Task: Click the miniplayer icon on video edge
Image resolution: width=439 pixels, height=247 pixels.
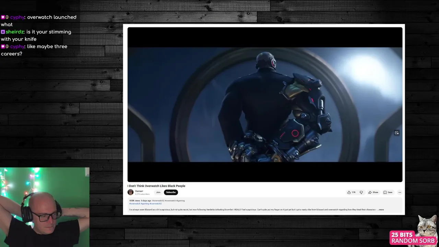Action: [396, 133]
